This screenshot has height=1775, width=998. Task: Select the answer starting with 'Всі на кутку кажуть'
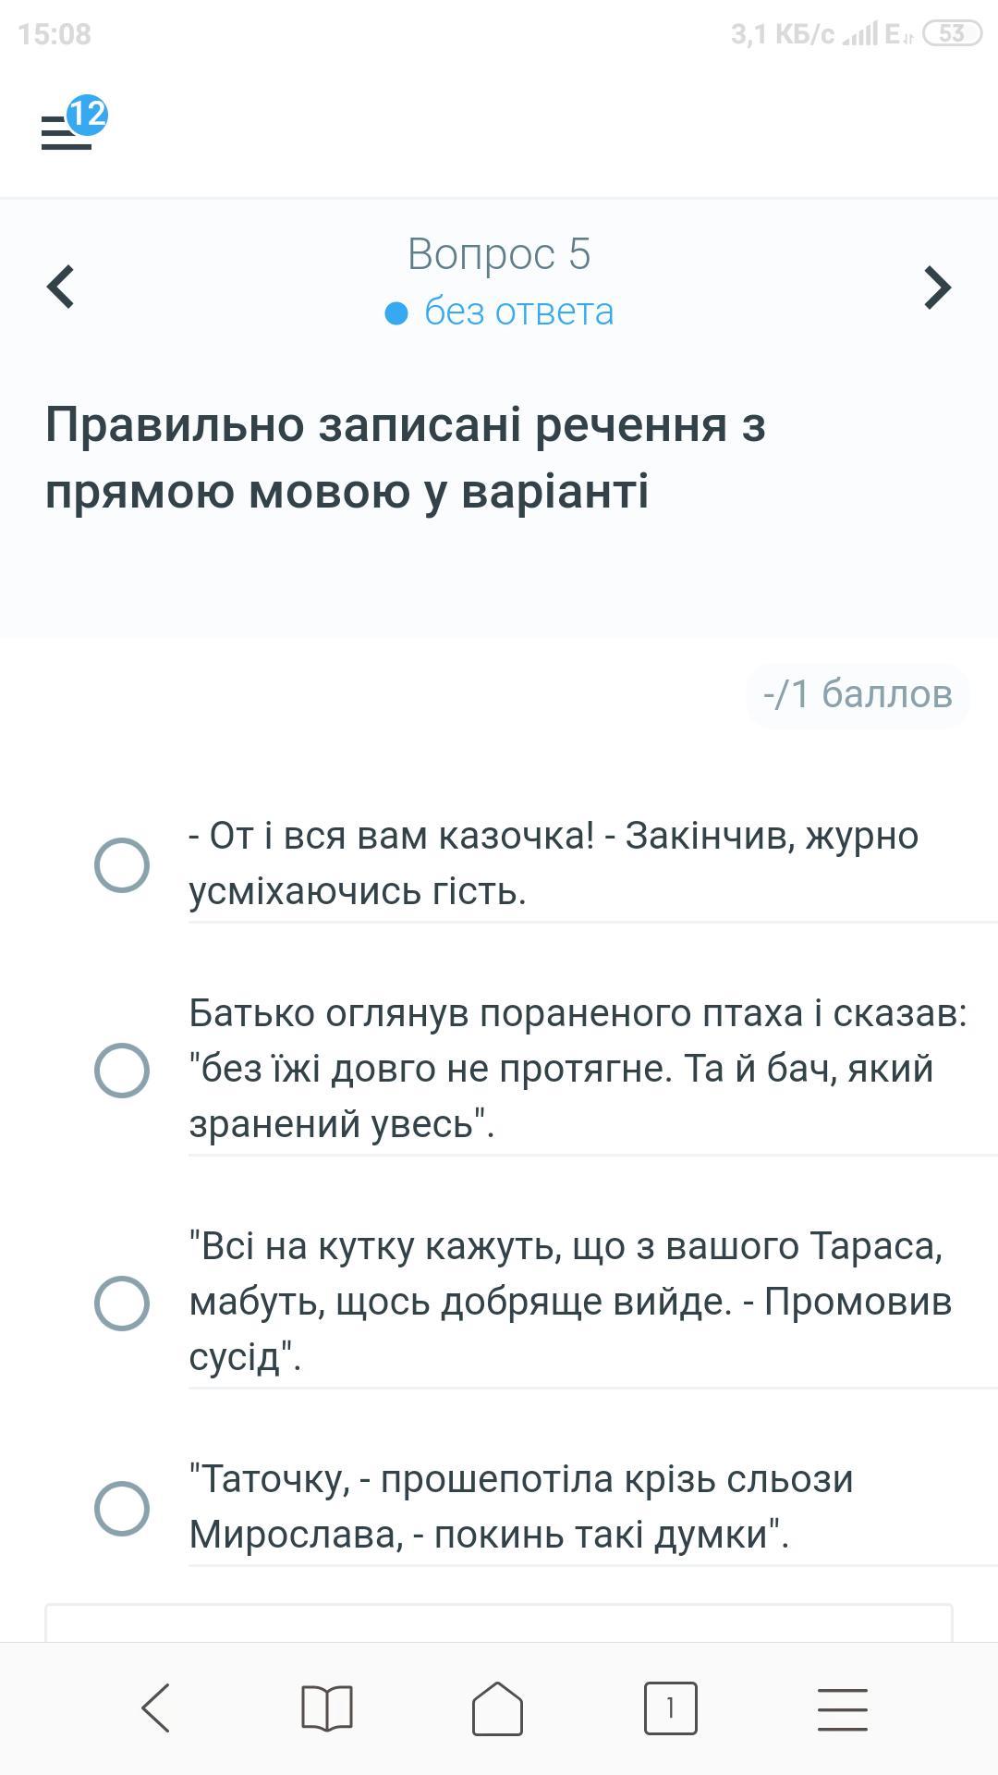pos(122,1304)
